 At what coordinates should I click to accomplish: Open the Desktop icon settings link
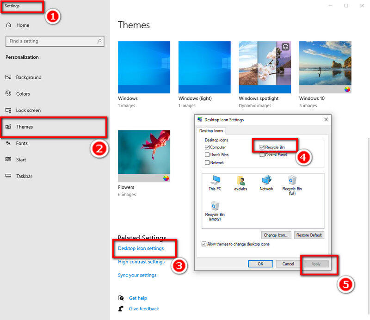coord(141,248)
